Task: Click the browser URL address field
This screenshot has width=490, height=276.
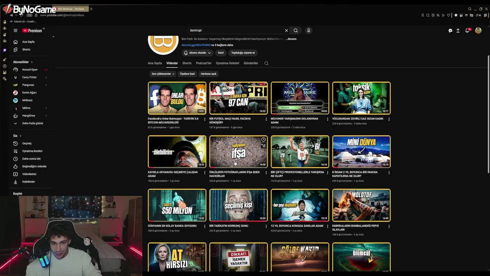Action: coord(62,15)
